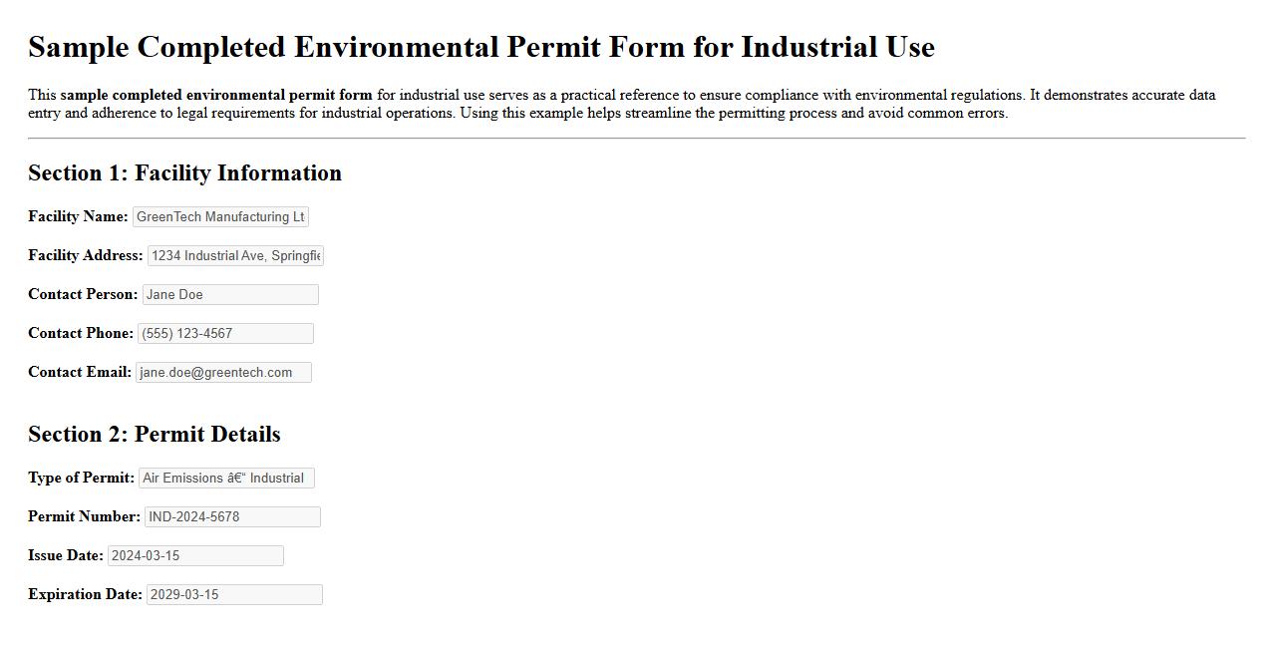Click the Permit Number label
1274x648 pixels.
82,516
